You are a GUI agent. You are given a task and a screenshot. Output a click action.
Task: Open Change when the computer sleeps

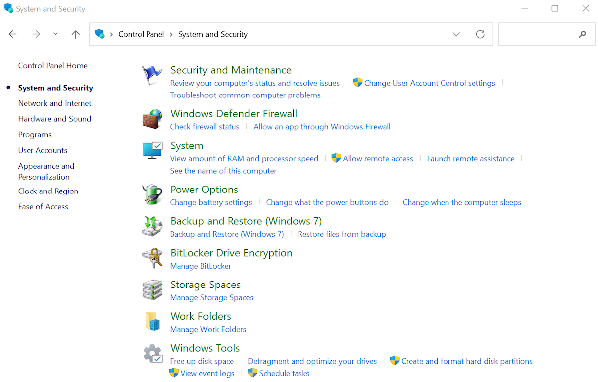tap(461, 202)
